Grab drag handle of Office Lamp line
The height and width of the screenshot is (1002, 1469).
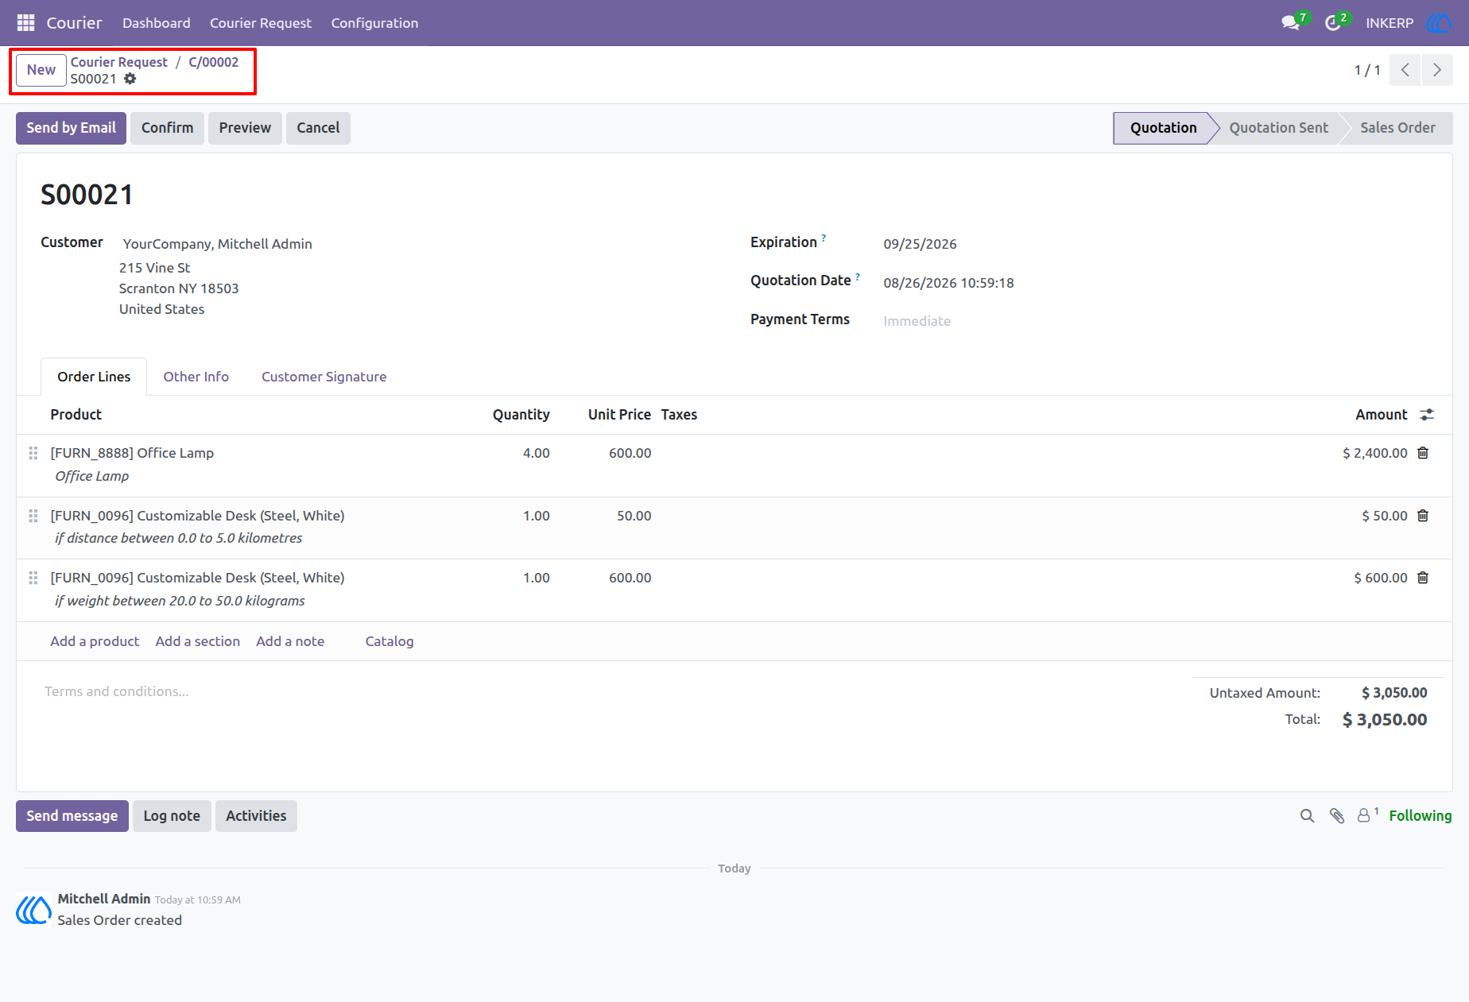tap(33, 453)
